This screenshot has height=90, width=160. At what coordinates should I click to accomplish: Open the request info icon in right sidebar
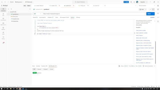[158, 21]
